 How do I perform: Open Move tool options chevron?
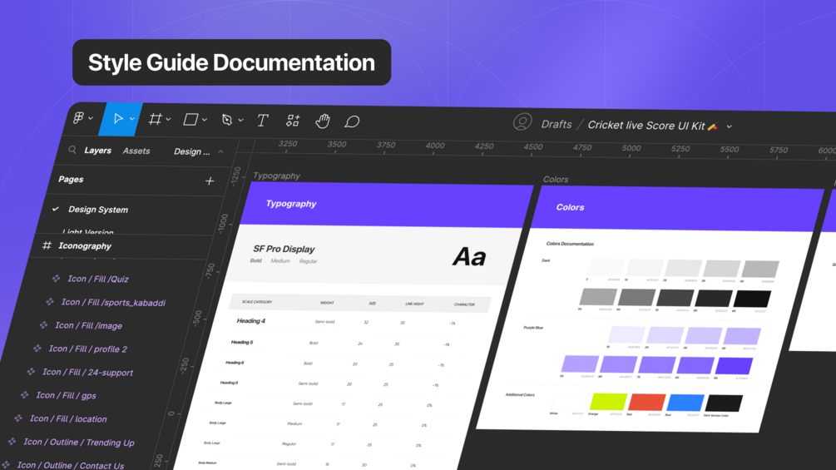click(x=132, y=119)
